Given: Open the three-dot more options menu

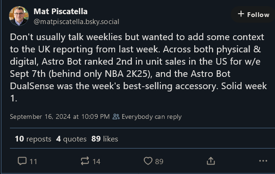Looking at the screenshot, I should point(263,161).
